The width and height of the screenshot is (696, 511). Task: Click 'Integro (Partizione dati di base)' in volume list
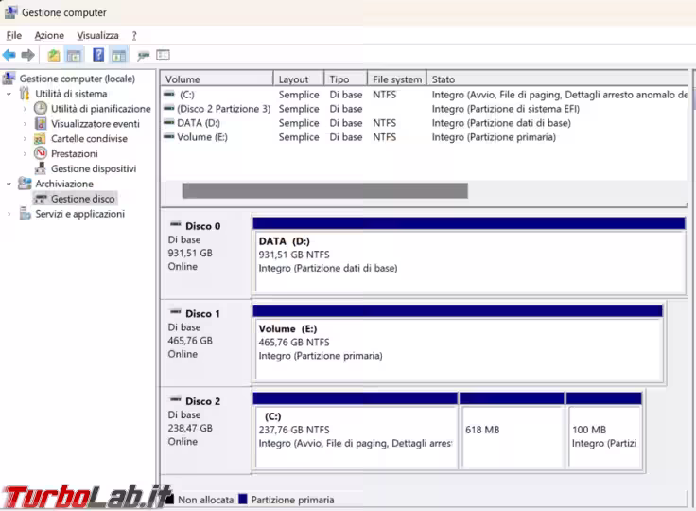(x=501, y=123)
